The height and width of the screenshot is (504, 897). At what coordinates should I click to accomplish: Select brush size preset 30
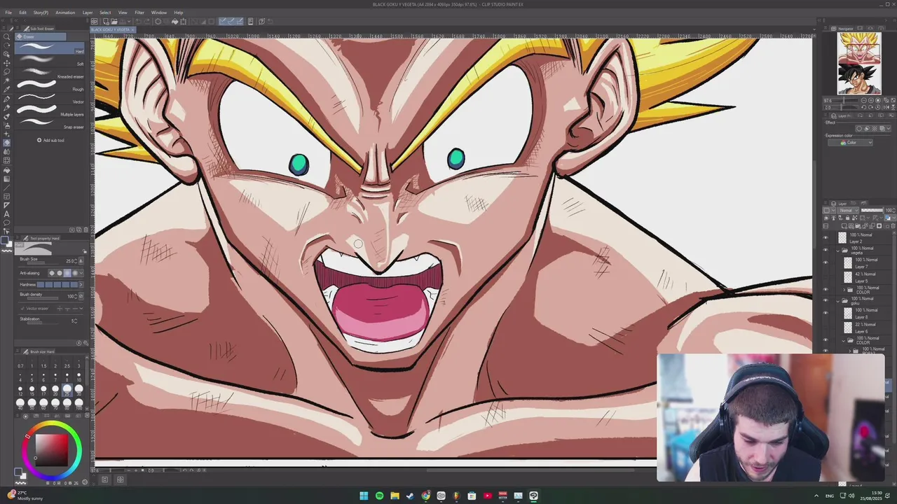78,390
